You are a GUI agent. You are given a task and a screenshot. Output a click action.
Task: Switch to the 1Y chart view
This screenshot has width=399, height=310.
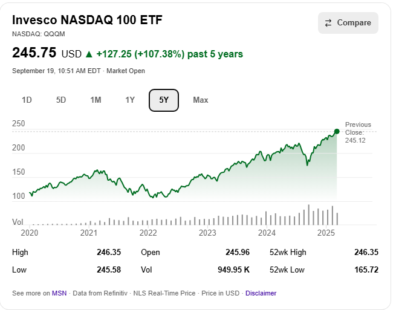click(x=130, y=100)
